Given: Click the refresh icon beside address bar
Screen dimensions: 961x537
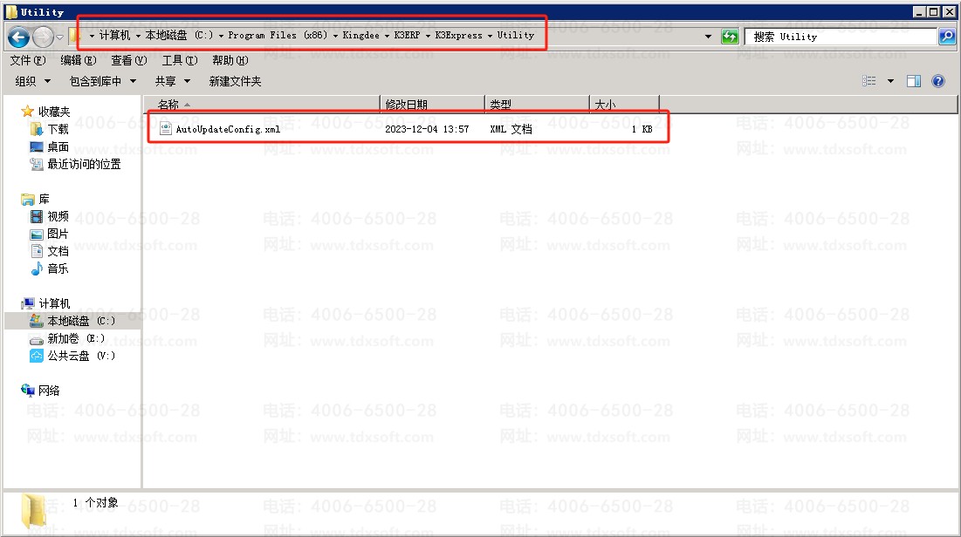Looking at the screenshot, I should pyautogui.click(x=730, y=37).
